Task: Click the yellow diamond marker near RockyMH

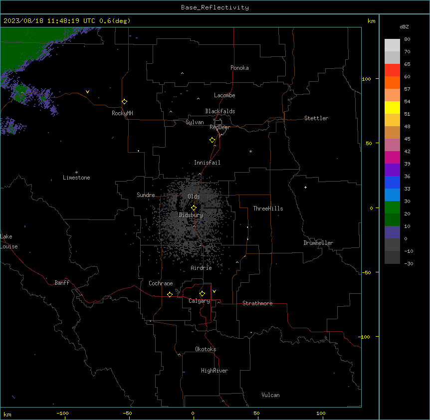Action: (125, 102)
